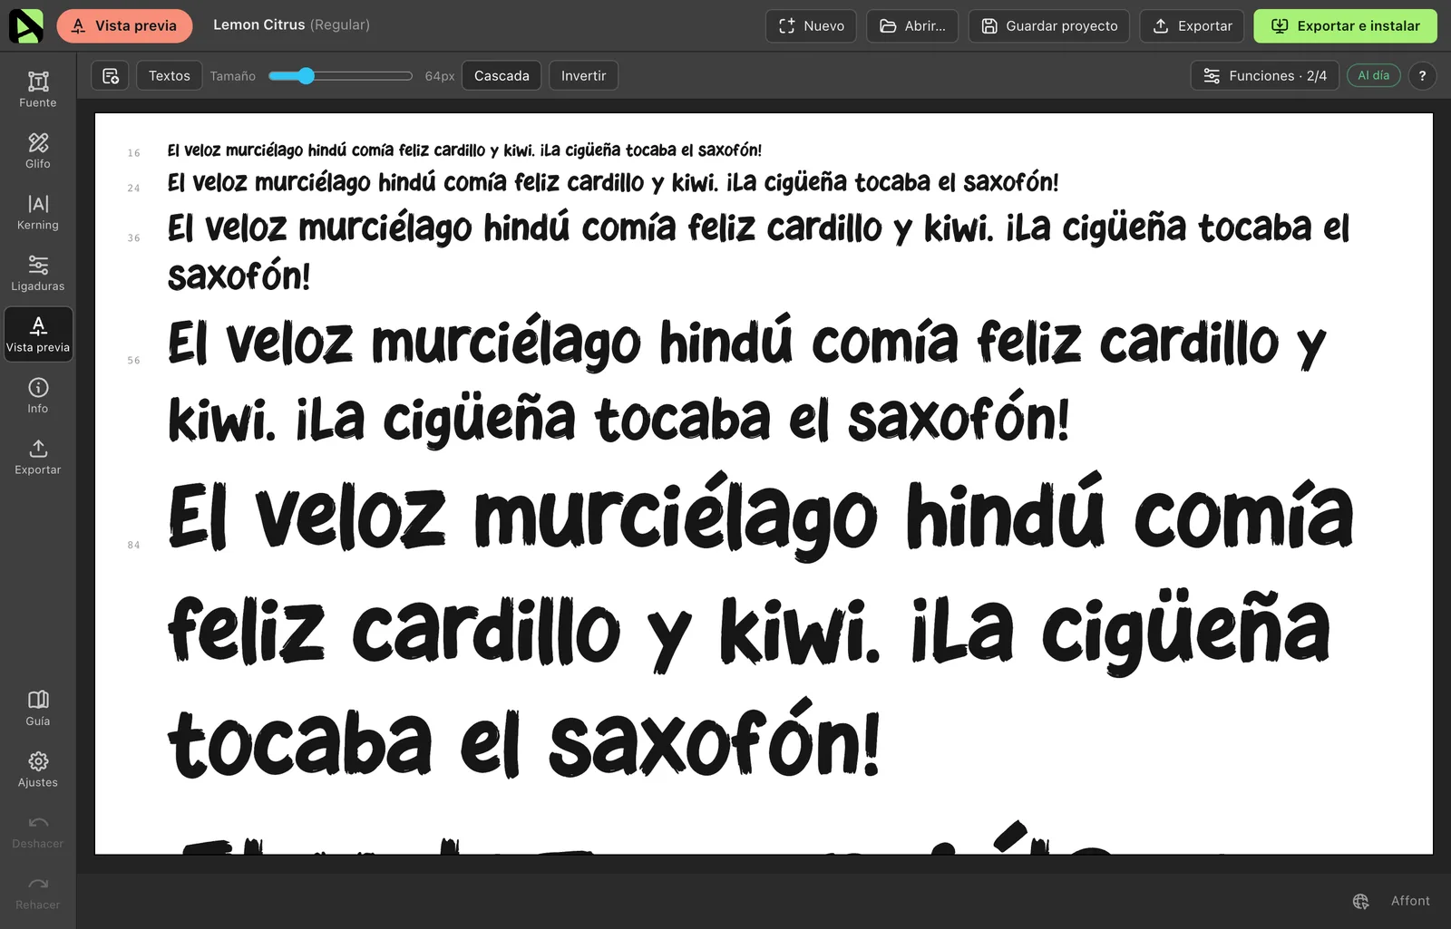This screenshot has width=1451, height=929.
Task: Open the Info section
Action: tap(38, 395)
